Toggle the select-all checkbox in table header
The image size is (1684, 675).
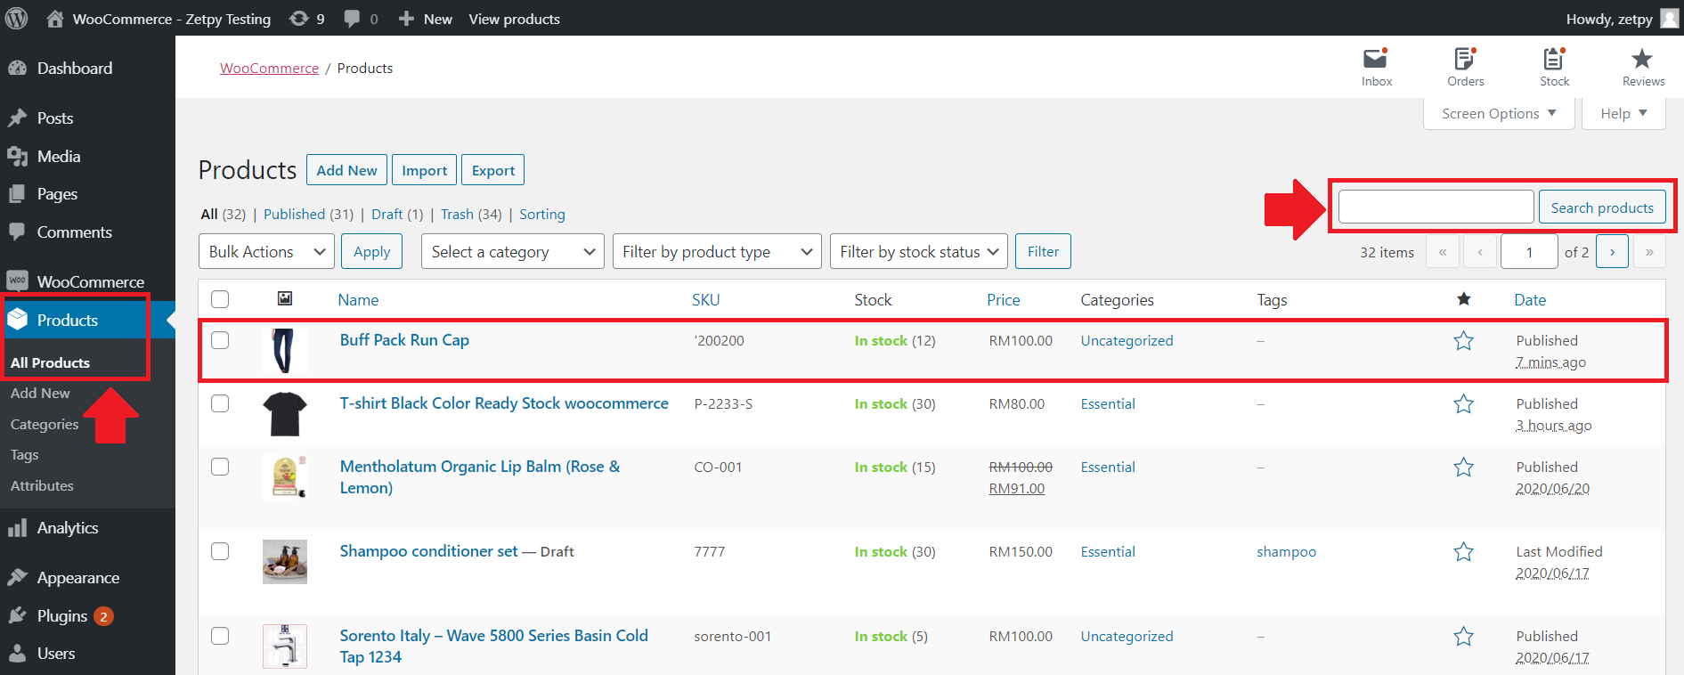220,299
